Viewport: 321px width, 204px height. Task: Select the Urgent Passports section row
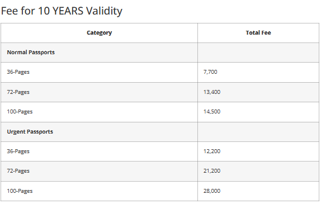[x=160, y=132]
